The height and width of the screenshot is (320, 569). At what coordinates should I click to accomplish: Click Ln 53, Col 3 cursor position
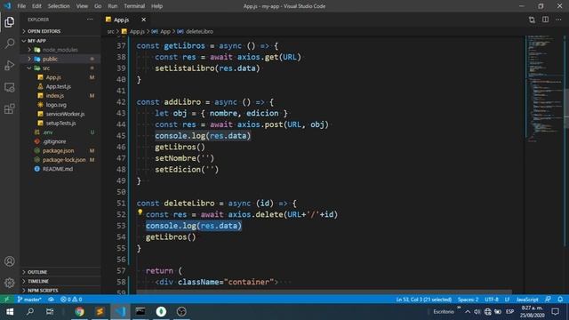(424, 300)
